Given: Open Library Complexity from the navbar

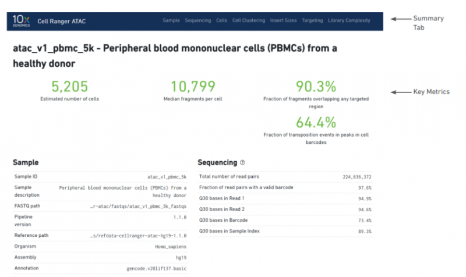Looking at the screenshot, I should [x=349, y=20].
